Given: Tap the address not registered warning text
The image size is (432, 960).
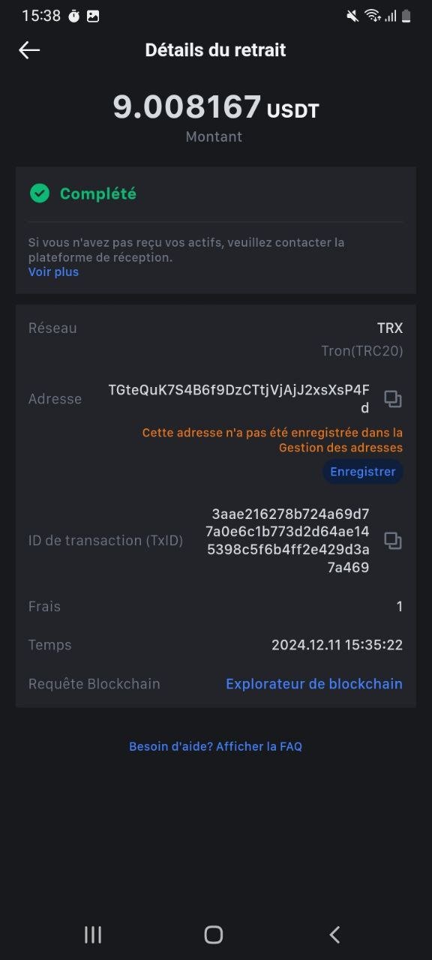Looking at the screenshot, I should (273, 440).
